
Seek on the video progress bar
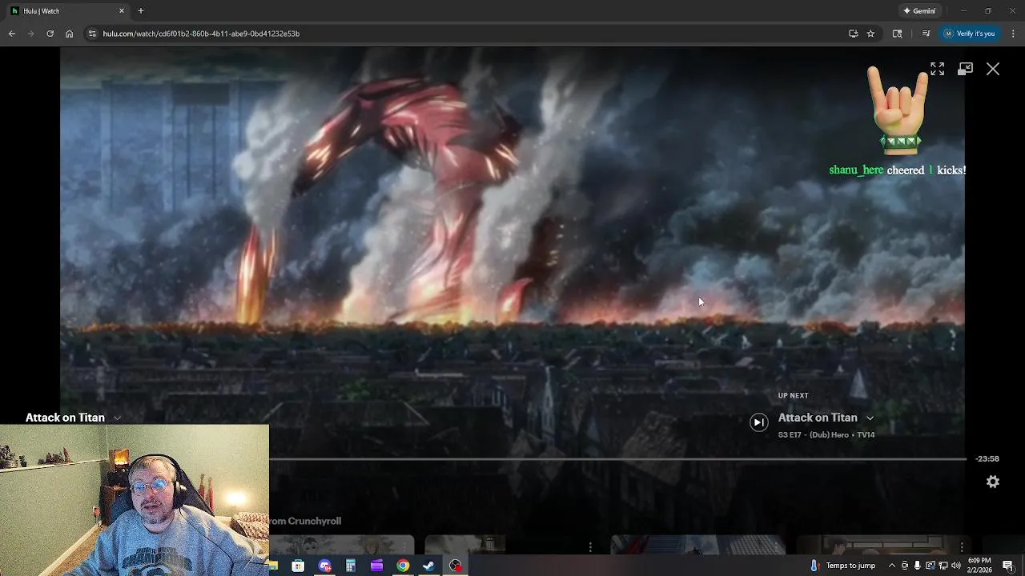click(617, 459)
